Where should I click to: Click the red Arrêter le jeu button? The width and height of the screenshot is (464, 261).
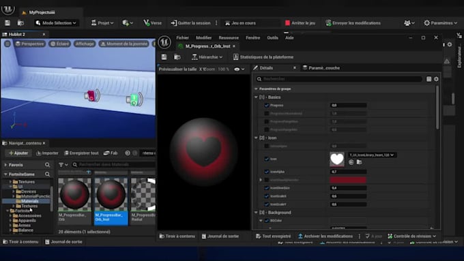click(x=300, y=22)
